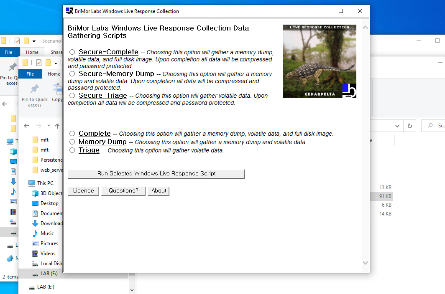445x294 pixels.
Task: Open Quick Access Toolbar dropdown in back Explorer
Action: click(x=34, y=41)
